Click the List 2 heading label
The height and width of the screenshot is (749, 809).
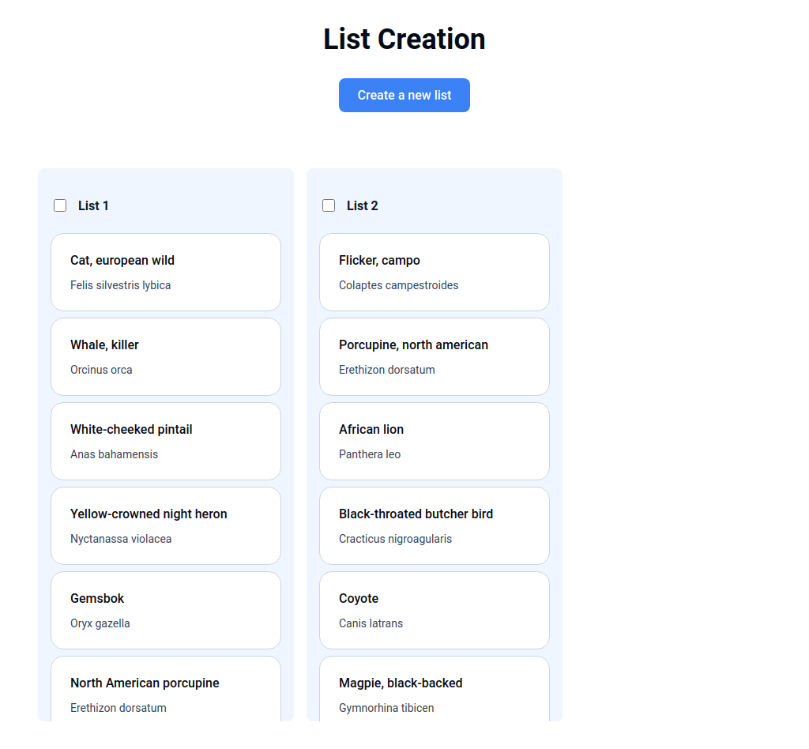(361, 205)
